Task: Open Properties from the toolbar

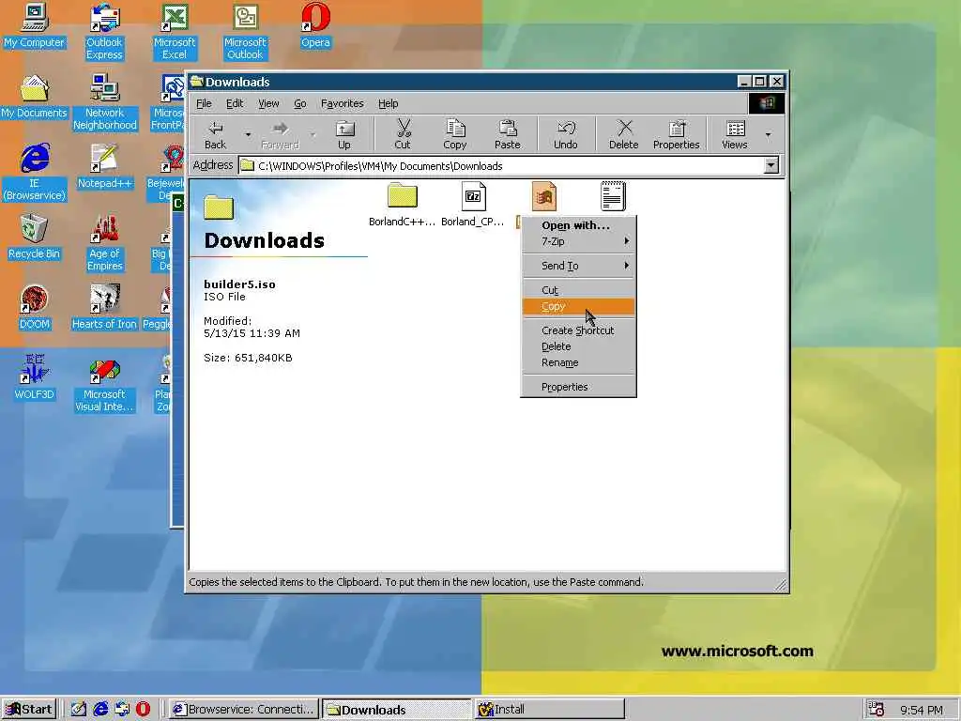Action: coord(676,134)
